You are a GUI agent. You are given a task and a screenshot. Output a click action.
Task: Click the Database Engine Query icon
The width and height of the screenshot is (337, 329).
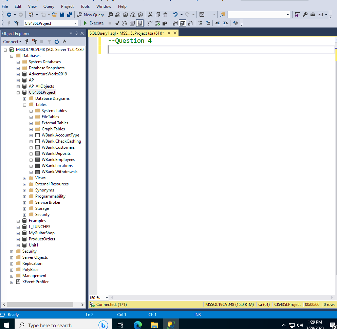tap(110, 15)
